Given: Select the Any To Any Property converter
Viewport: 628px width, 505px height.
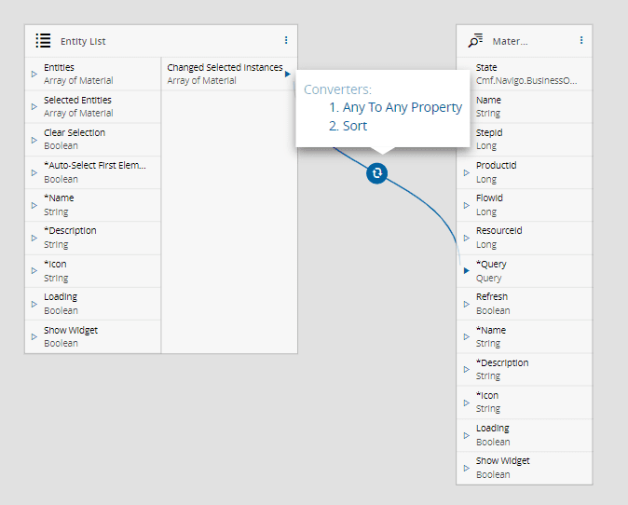Looking at the screenshot, I should (402, 107).
